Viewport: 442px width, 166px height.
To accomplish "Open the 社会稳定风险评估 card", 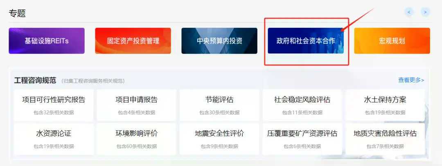I will [302, 105].
